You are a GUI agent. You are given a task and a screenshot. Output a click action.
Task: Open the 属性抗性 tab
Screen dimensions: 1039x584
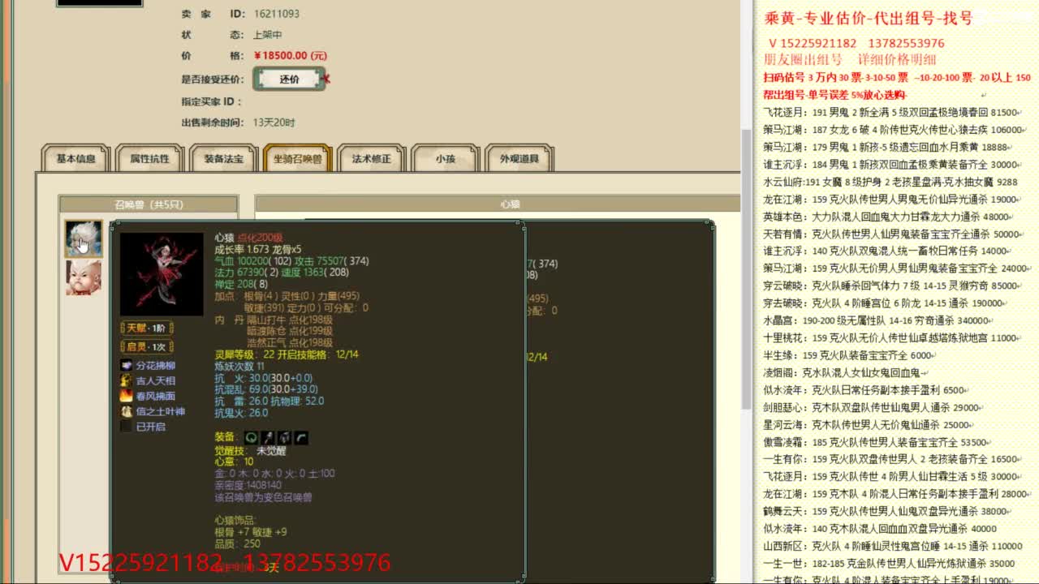point(149,159)
